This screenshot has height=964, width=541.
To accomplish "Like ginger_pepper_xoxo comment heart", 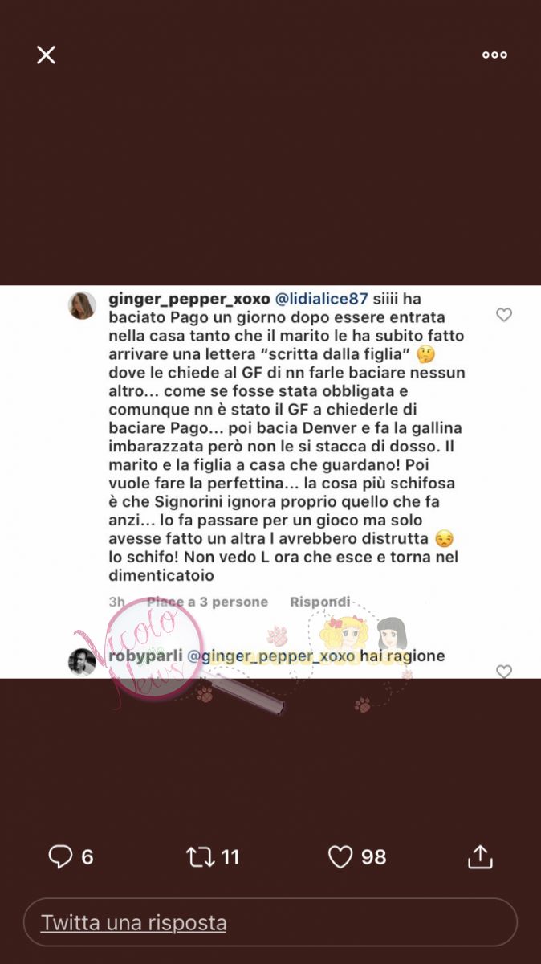I will point(504,315).
